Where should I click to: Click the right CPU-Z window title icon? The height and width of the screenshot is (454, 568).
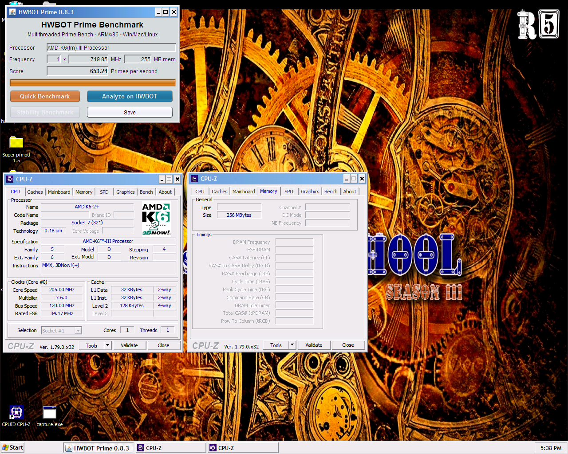point(194,179)
